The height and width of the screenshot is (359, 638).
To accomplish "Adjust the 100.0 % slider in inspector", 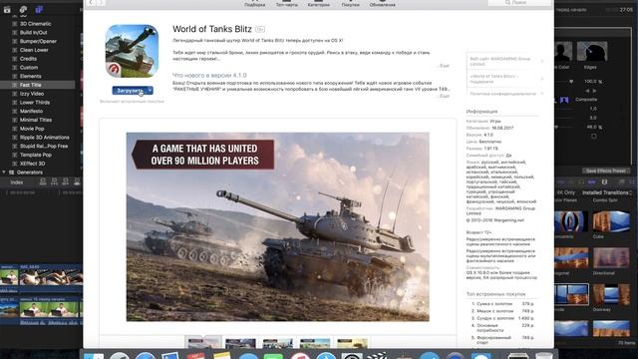I will coord(571,82).
